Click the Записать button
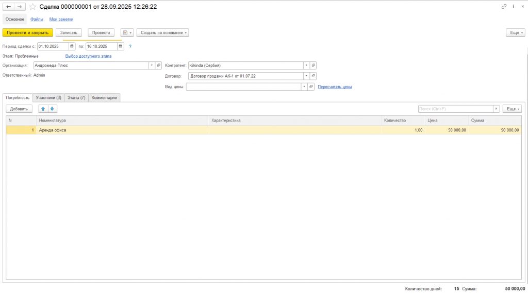Viewport: 528px width, 294px height. click(x=69, y=32)
